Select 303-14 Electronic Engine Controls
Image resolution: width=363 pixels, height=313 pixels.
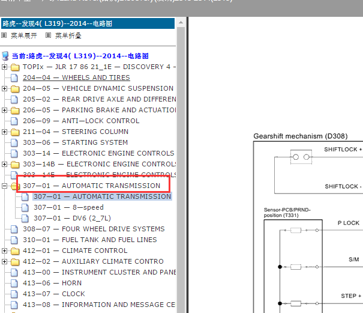click(98, 153)
